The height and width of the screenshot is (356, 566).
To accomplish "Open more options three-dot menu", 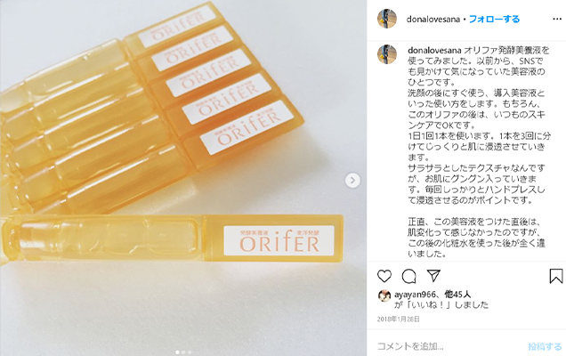I will pos(557,20).
